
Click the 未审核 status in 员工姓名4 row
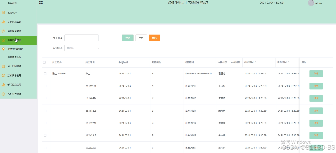222,123
